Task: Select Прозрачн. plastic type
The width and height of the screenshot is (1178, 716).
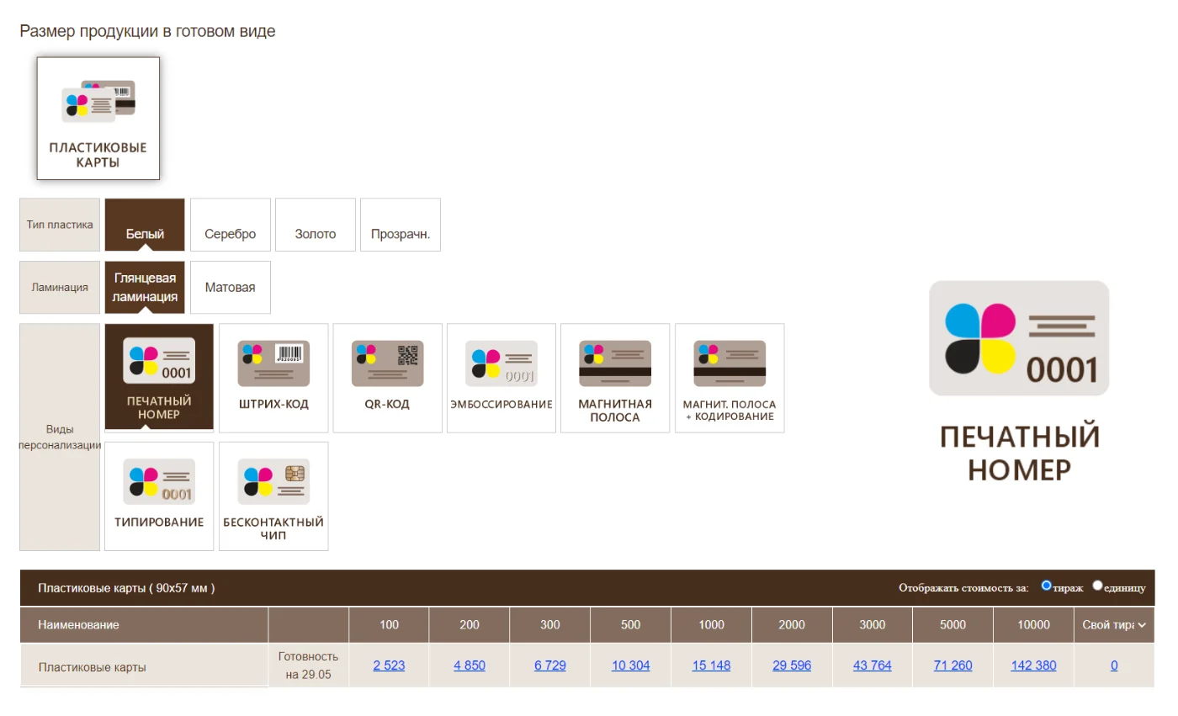Action: click(401, 225)
